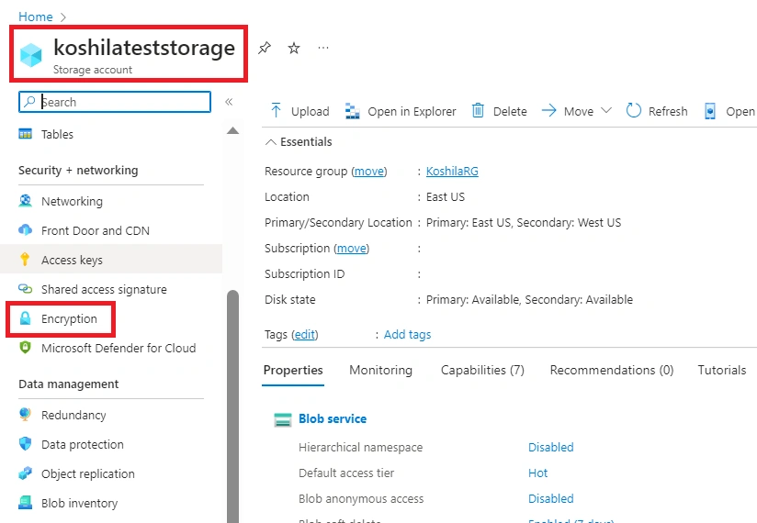Image resolution: width=757 pixels, height=523 pixels.
Task: Click the sidebar vertical scrollbar thumb
Action: tap(232, 406)
